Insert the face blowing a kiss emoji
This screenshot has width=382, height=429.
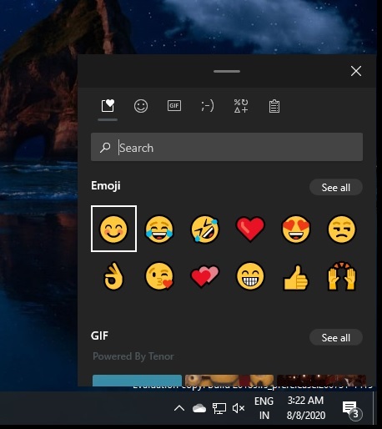(x=159, y=276)
